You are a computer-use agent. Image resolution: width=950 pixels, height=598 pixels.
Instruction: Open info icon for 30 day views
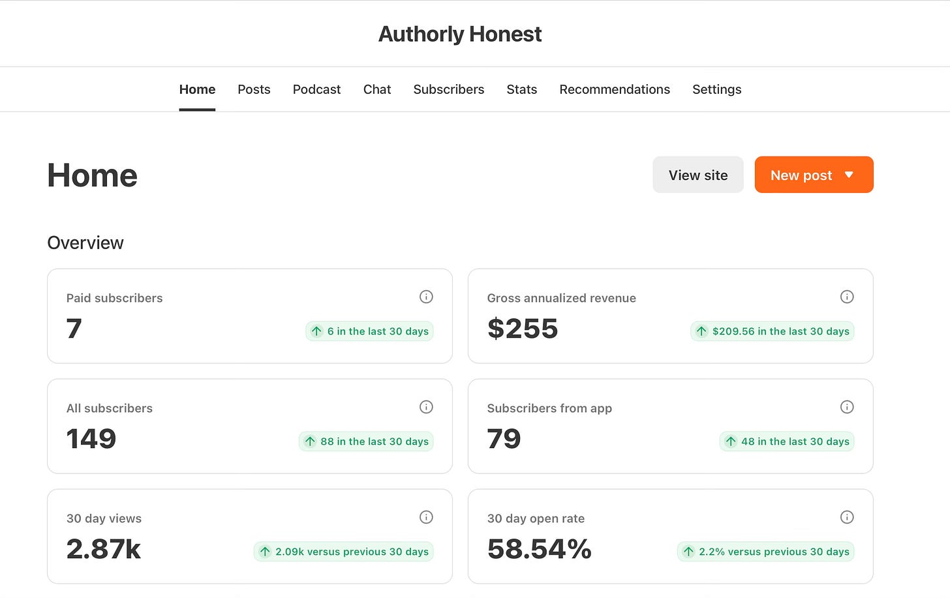pos(426,517)
